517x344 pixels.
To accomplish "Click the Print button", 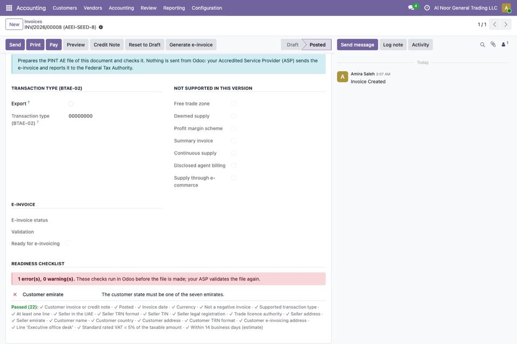I will click(35, 45).
